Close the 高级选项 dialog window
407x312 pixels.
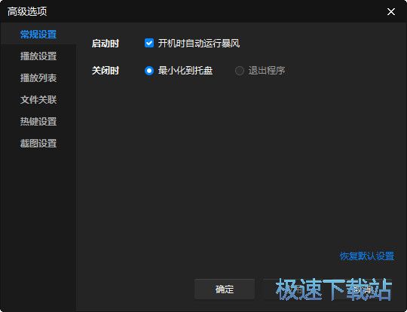391,11
